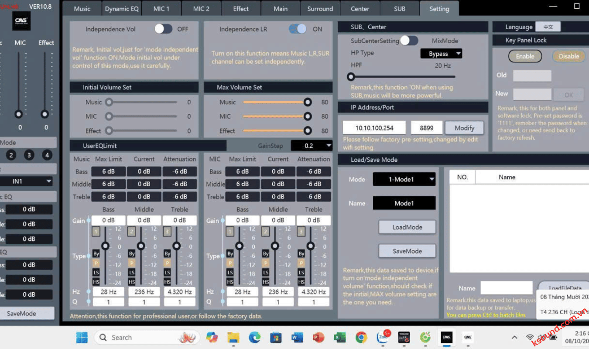Screen dimensions: 589x349
Task: Select LS filter type for MIC Middle band
Action: 266,273
